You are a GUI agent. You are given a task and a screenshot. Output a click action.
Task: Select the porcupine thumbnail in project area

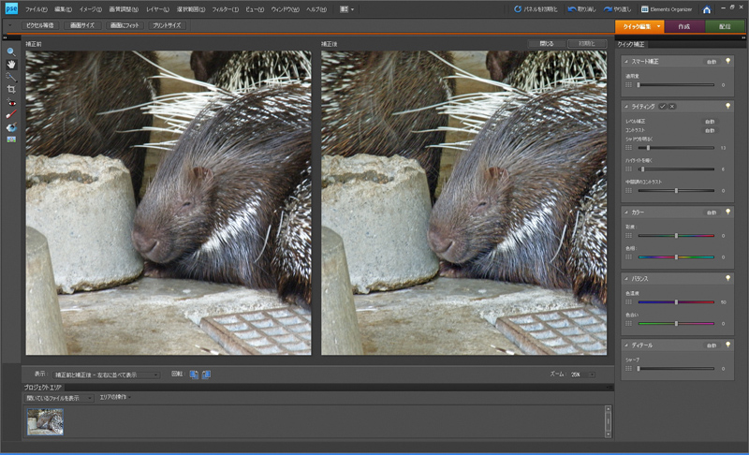point(45,421)
